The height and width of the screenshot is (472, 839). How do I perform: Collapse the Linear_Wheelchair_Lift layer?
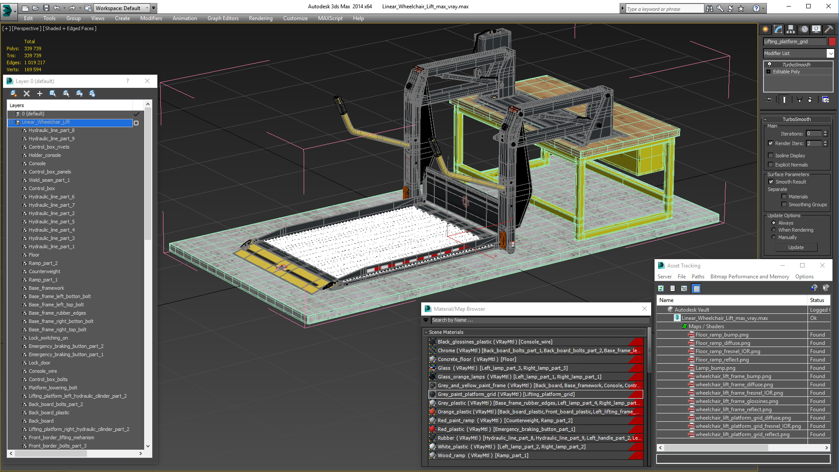(11, 122)
